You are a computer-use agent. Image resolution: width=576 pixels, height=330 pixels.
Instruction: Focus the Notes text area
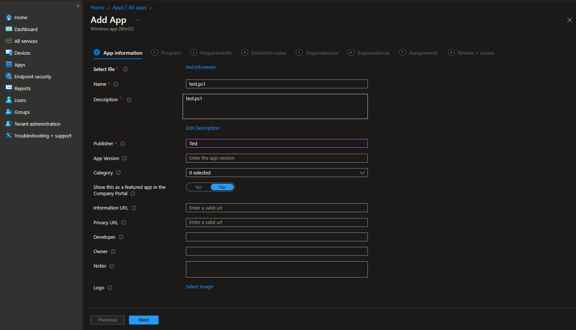click(277, 269)
